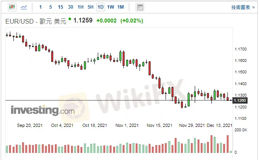The width and height of the screenshot is (259, 160).
Task: Click the 1.1260 current price label
Action: coord(240,100)
